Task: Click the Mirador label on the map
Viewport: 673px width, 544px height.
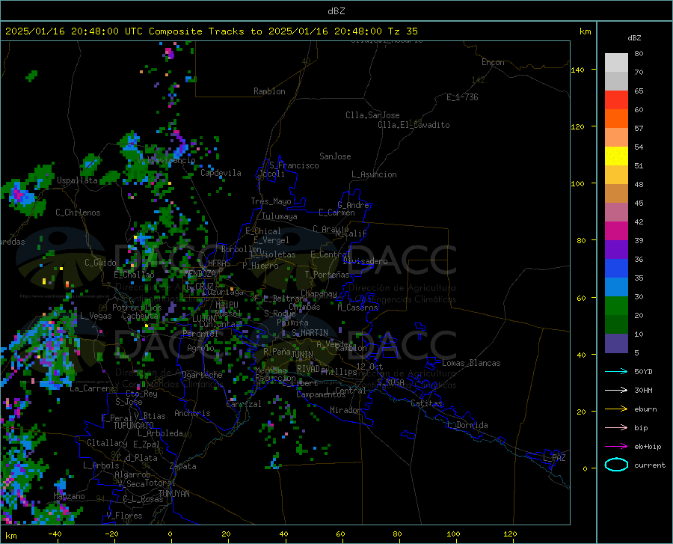Action: coord(345,410)
